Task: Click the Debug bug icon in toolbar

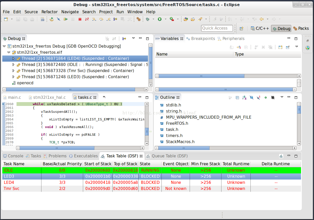Action: click(x=148, y=19)
